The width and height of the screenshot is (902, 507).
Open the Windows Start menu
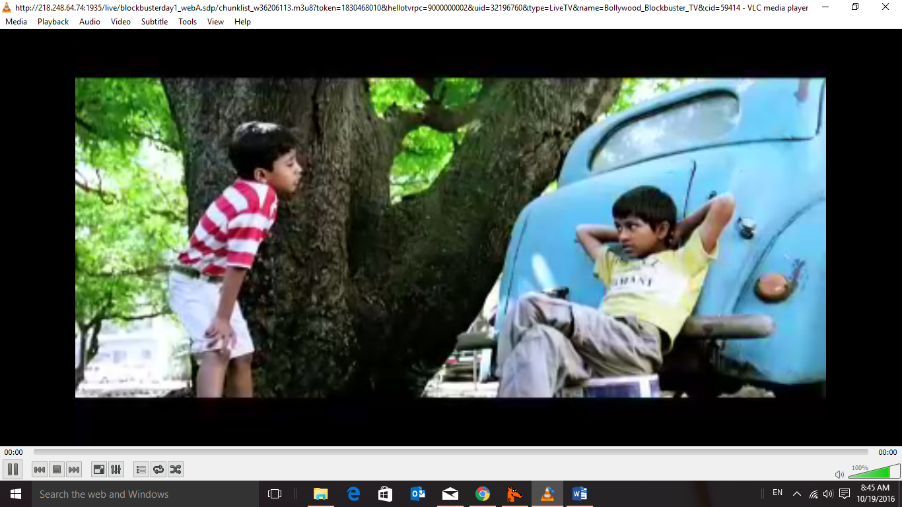click(16, 494)
